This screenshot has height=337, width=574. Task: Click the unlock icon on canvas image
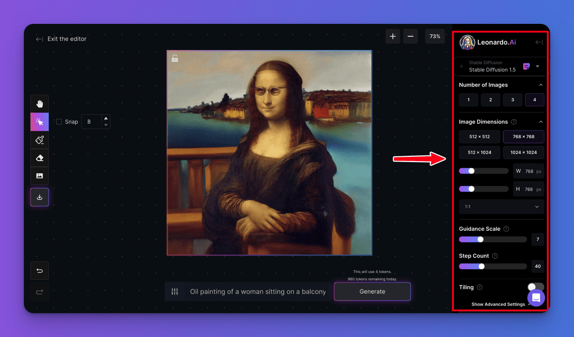175,58
